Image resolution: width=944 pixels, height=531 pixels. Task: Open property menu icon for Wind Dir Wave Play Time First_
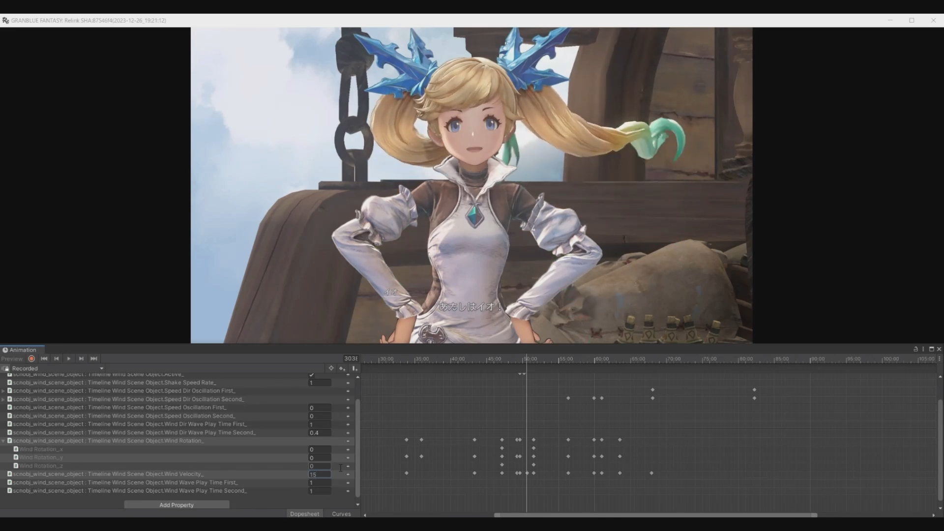(x=348, y=424)
